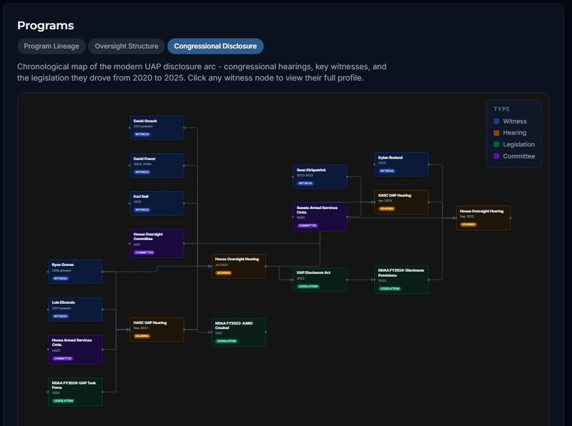
Task: Select the Senate Armed Services Cmte. node
Action: pos(319,217)
